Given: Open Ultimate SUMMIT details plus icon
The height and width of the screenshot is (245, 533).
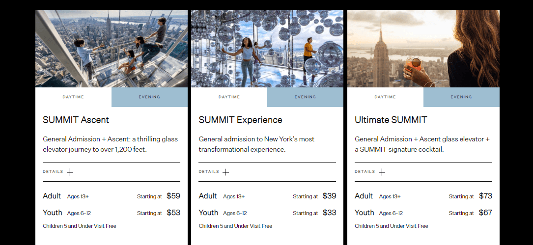Looking at the screenshot, I should point(382,172).
